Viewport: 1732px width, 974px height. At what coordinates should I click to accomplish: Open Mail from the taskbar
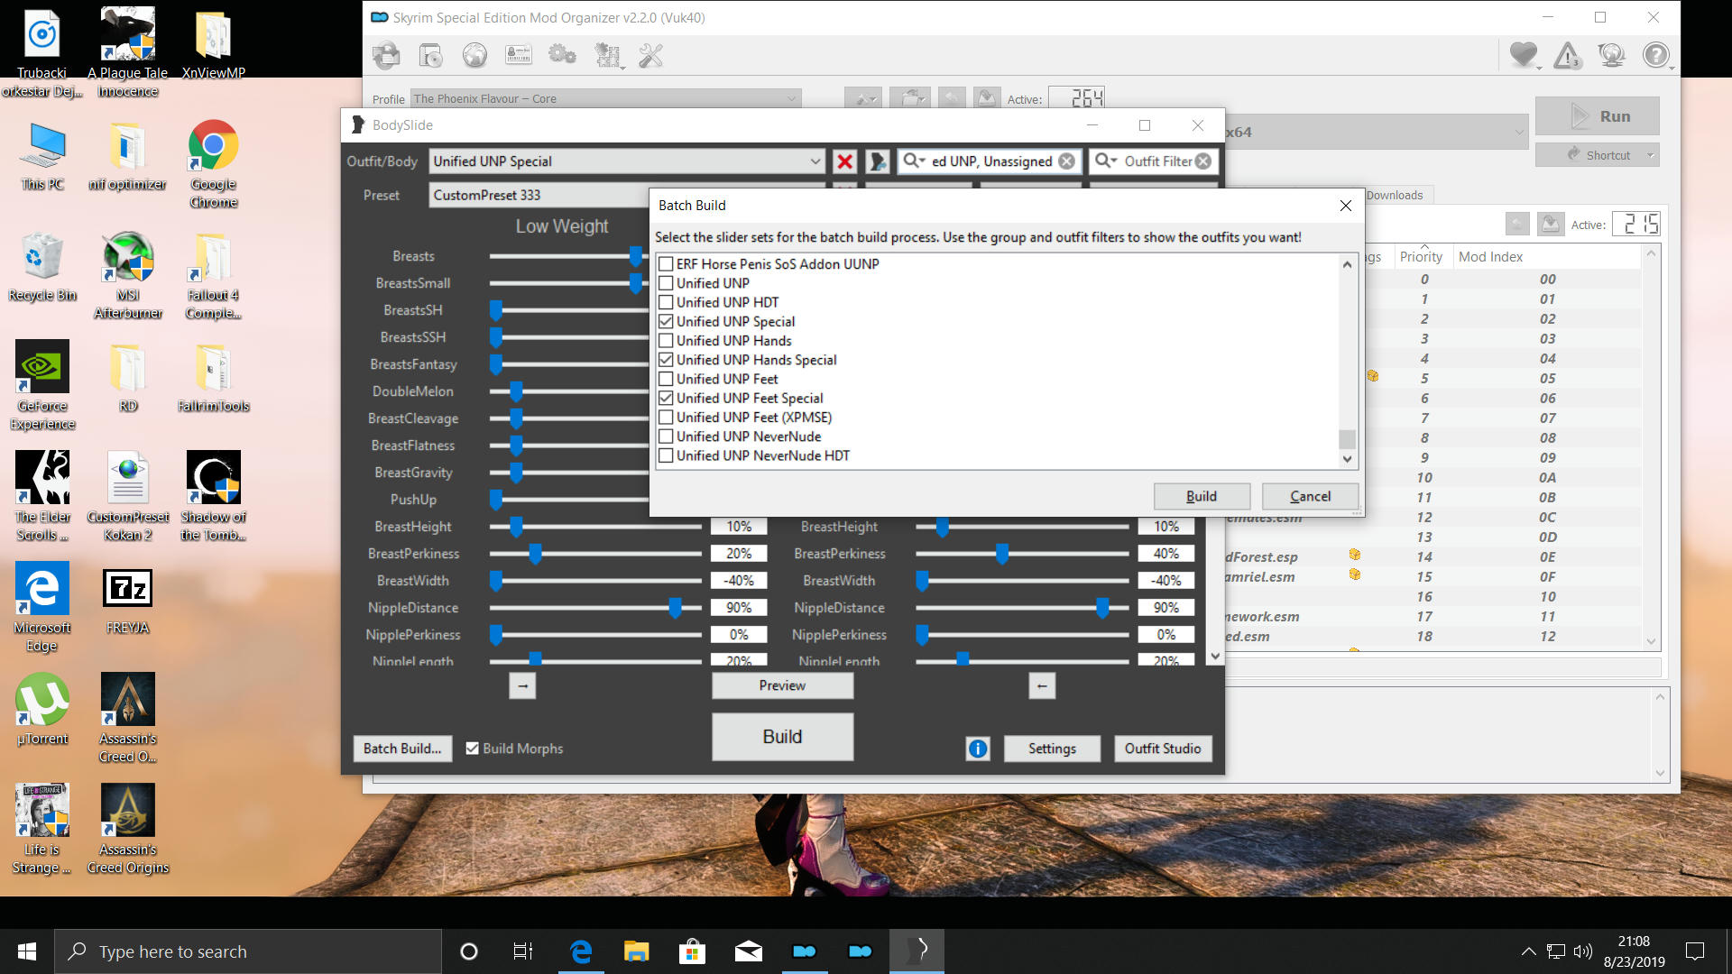(x=748, y=951)
